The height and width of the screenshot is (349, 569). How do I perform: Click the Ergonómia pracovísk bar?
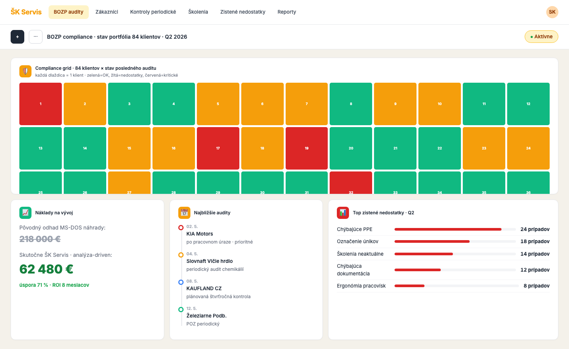coord(457,286)
